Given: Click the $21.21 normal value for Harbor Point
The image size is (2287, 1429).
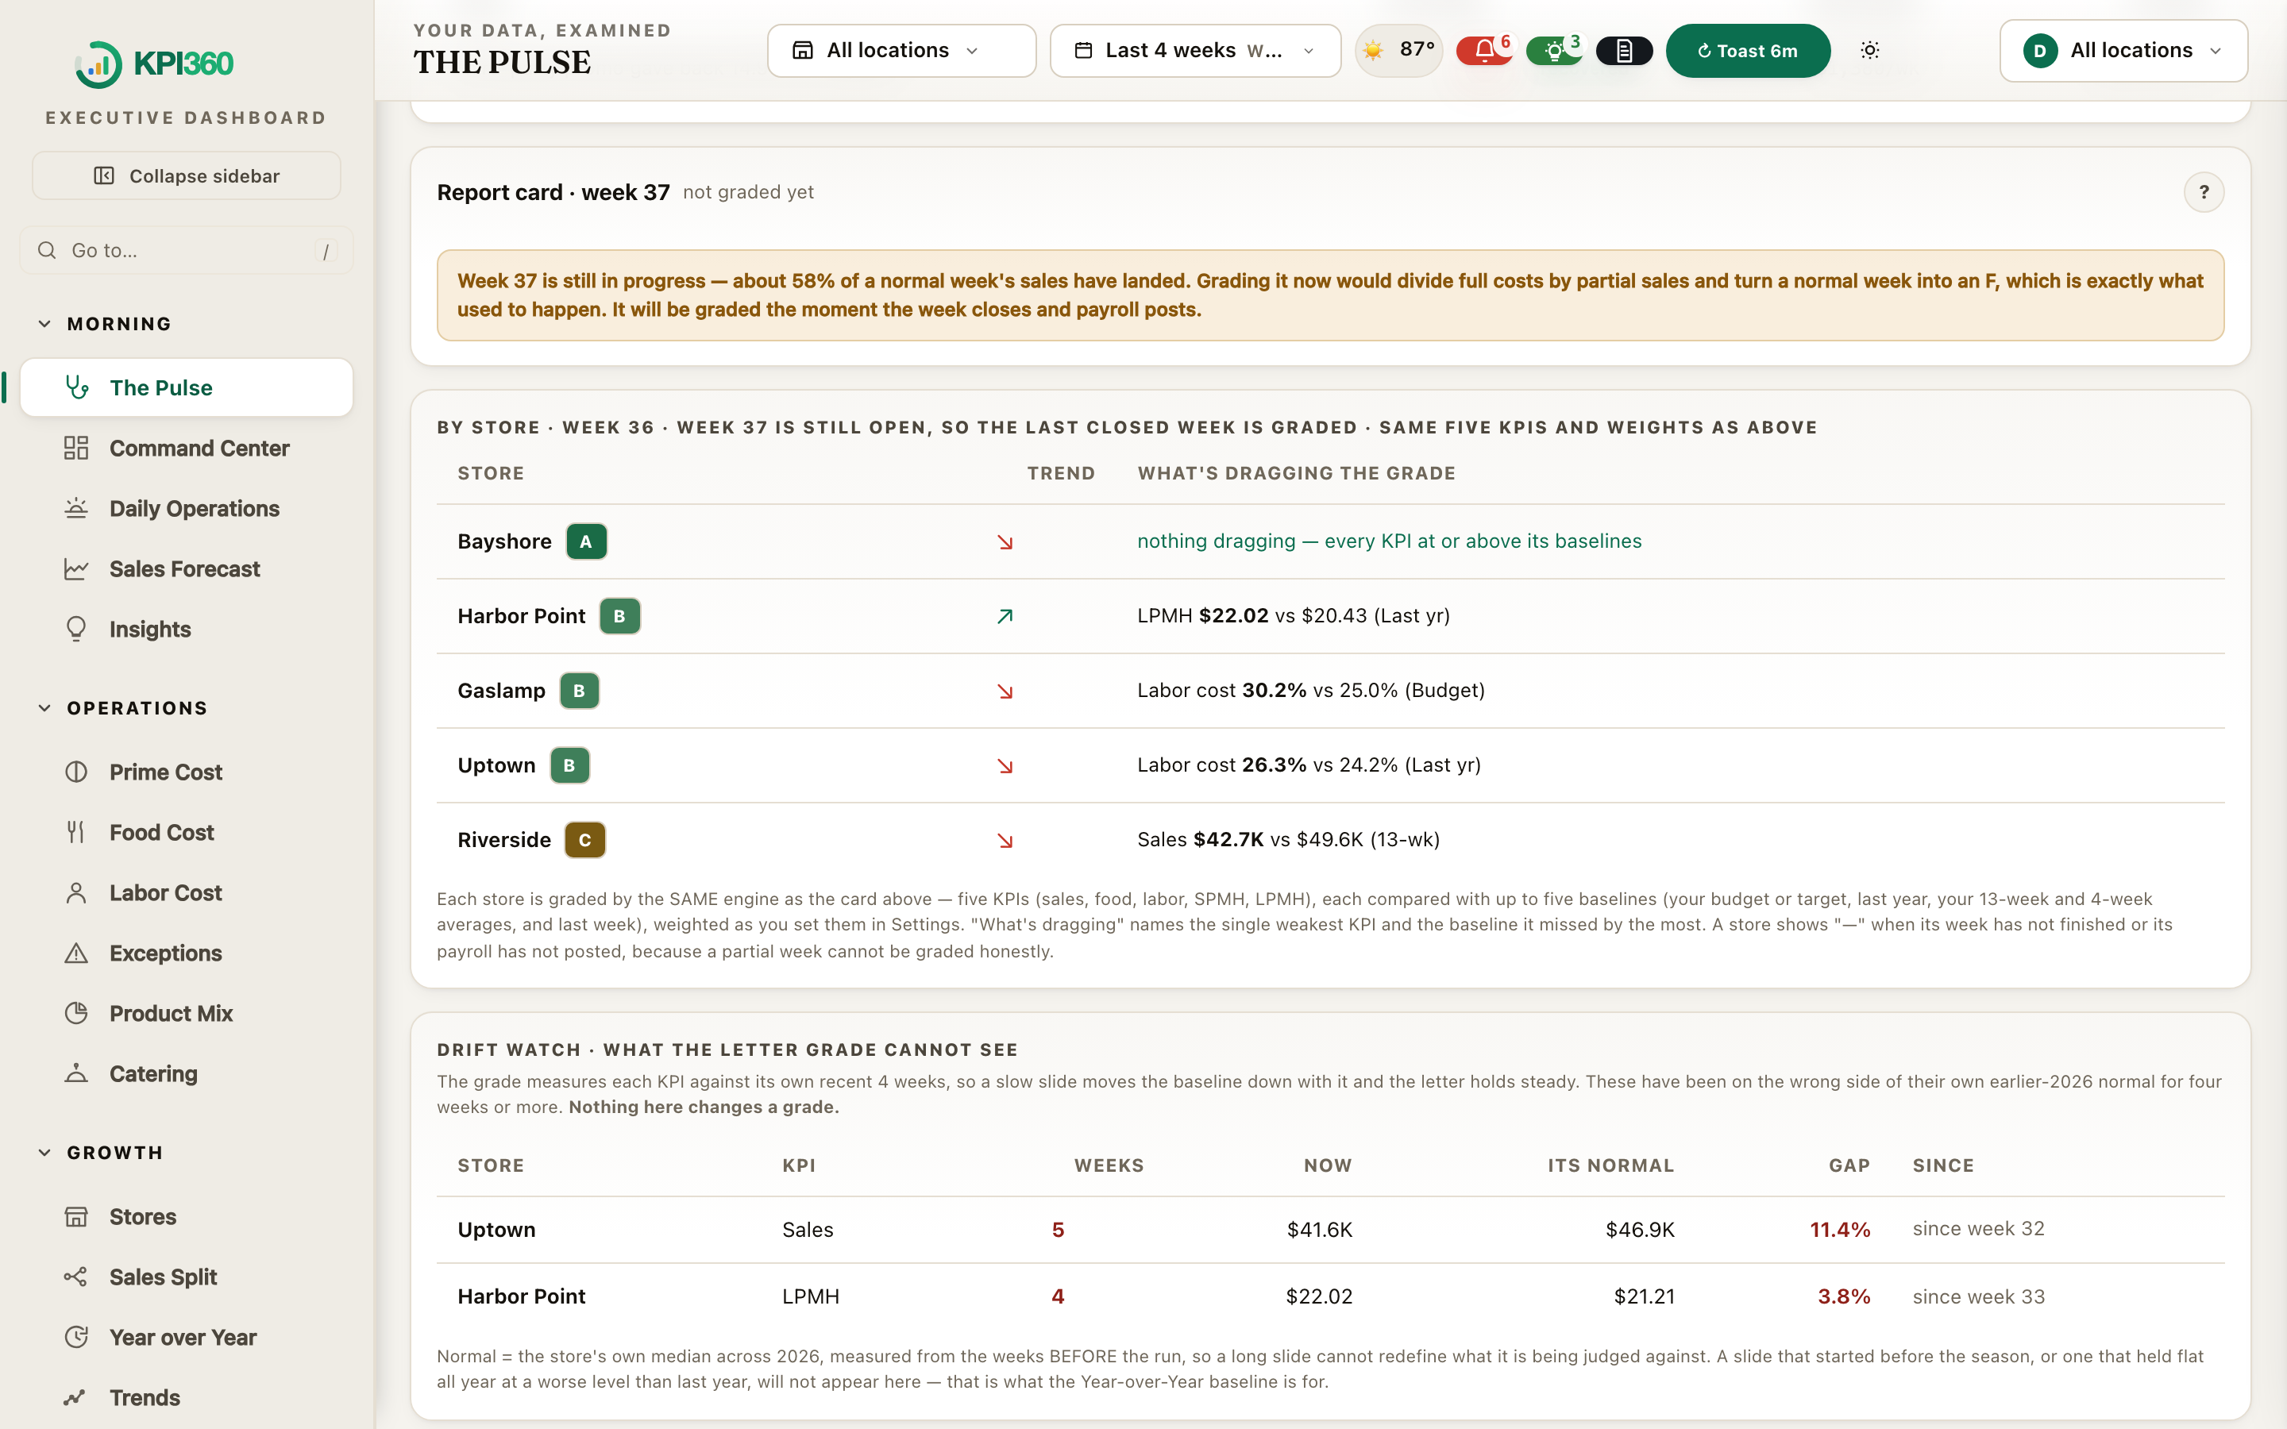Looking at the screenshot, I should (1645, 1296).
